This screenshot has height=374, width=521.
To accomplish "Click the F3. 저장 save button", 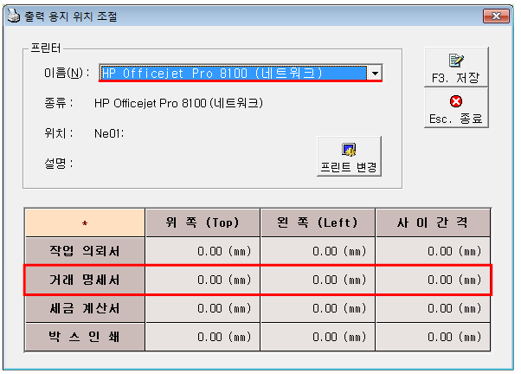I will 456,68.
